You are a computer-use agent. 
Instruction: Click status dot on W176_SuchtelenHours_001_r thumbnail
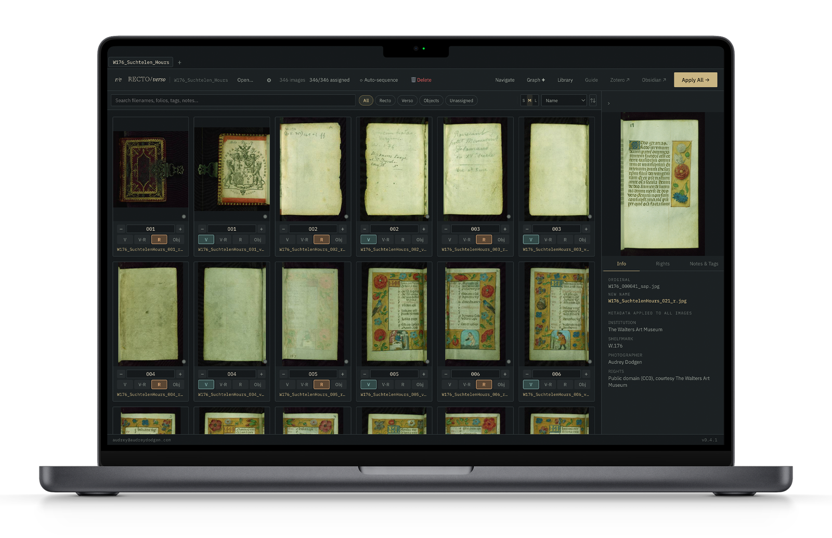pyautogui.click(x=184, y=216)
